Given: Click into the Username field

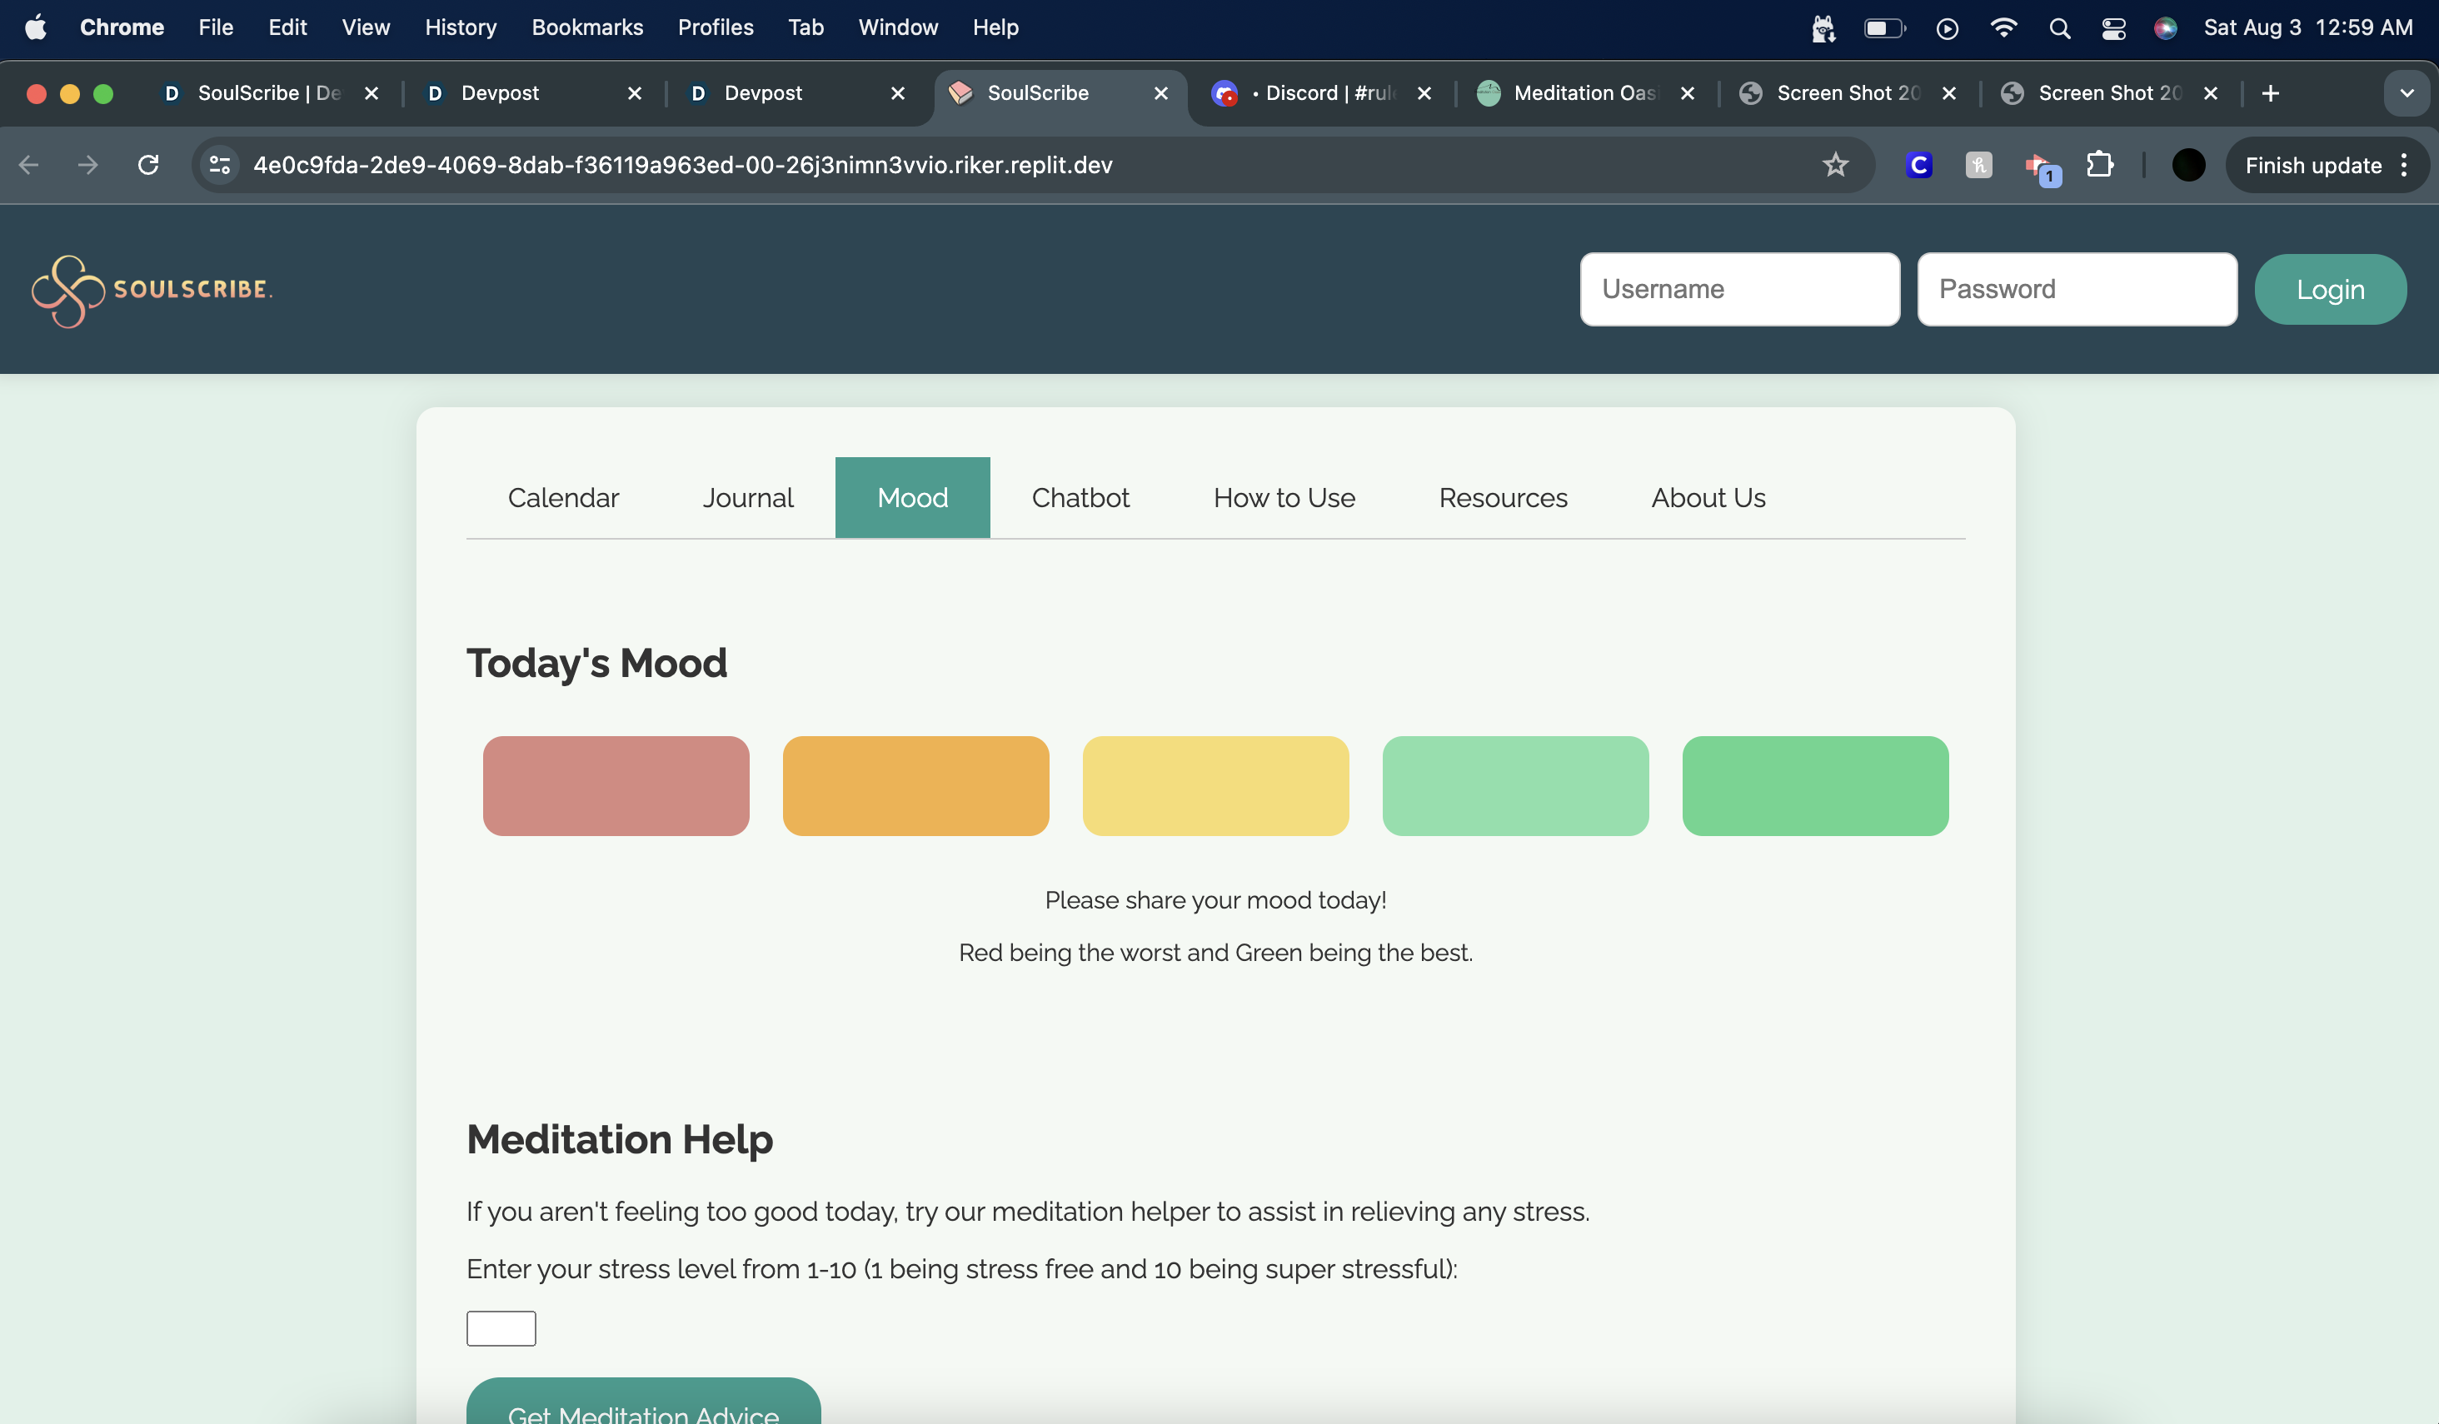Looking at the screenshot, I should (1739, 289).
